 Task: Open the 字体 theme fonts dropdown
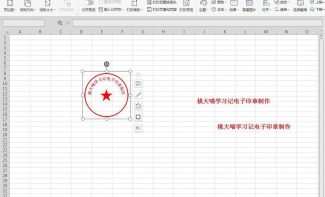pyautogui.click(x=219, y=9)
